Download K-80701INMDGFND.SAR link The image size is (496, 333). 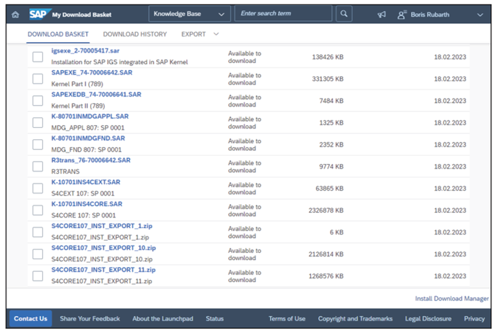88,138
